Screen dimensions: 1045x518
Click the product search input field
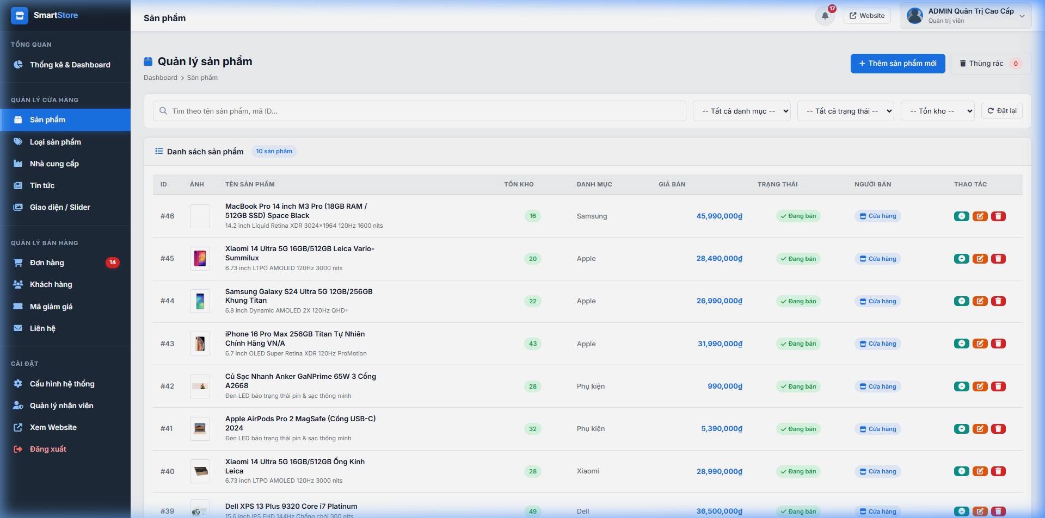420,111
